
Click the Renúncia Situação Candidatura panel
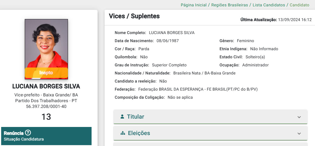pyautogui.click(x=46, y=136)
